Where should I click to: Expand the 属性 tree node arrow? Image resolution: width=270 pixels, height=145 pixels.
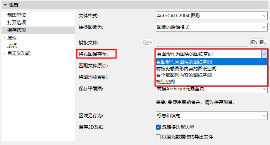click(x=5, y=38)
